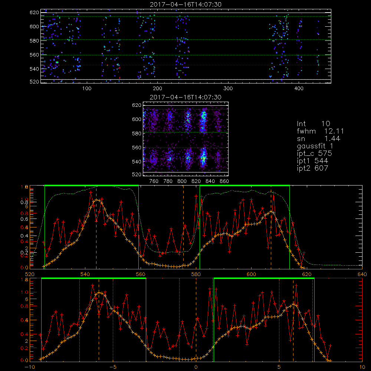Click the 'ipt1 544' readout
This screenshot has height=371, width=371.
click(312, 161)
